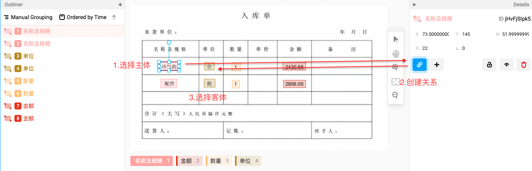532x171 pixels.
Task: Toggle the lock on selected region
Action: click(x=489, y=65)
